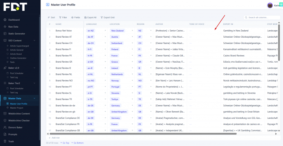Open the Filter options

coord(63,18)
